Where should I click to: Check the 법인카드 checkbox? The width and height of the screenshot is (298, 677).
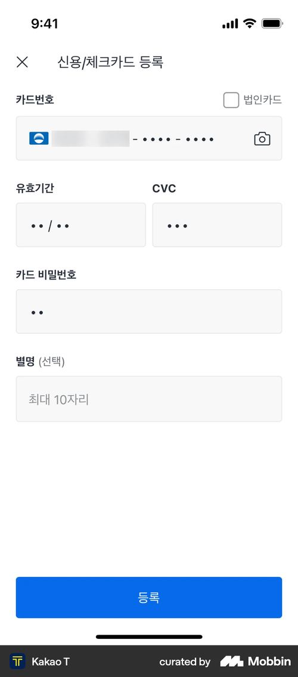231,100
